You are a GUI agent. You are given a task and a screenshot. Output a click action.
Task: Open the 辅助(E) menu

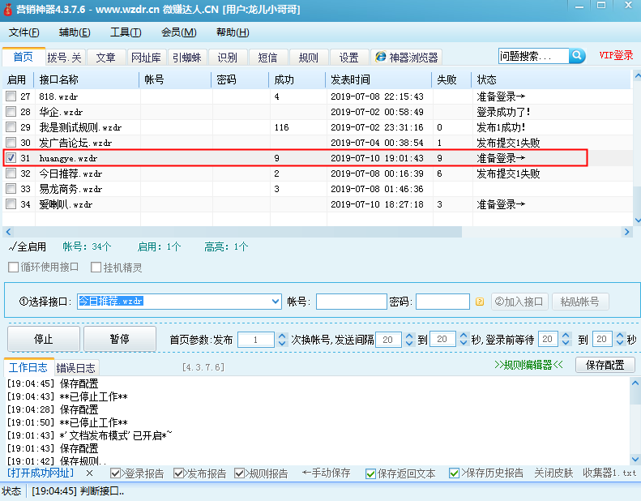point(75,32)
